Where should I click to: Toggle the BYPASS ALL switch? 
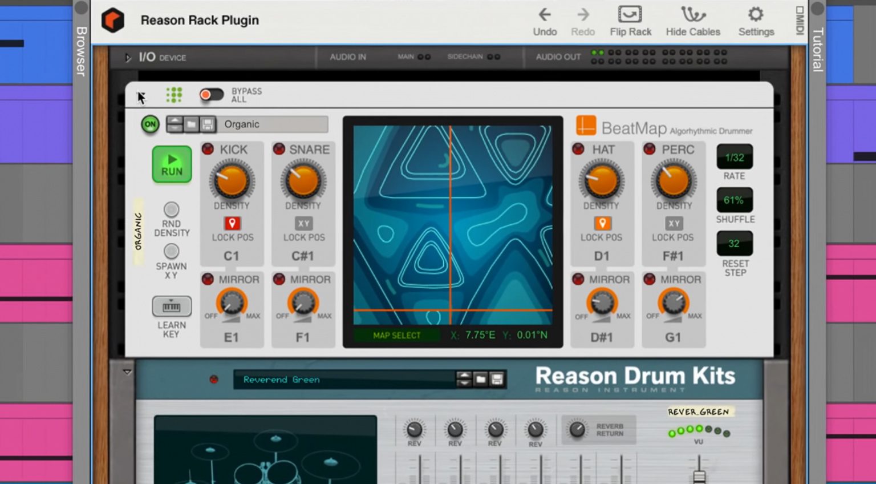[x=212, y=95]
